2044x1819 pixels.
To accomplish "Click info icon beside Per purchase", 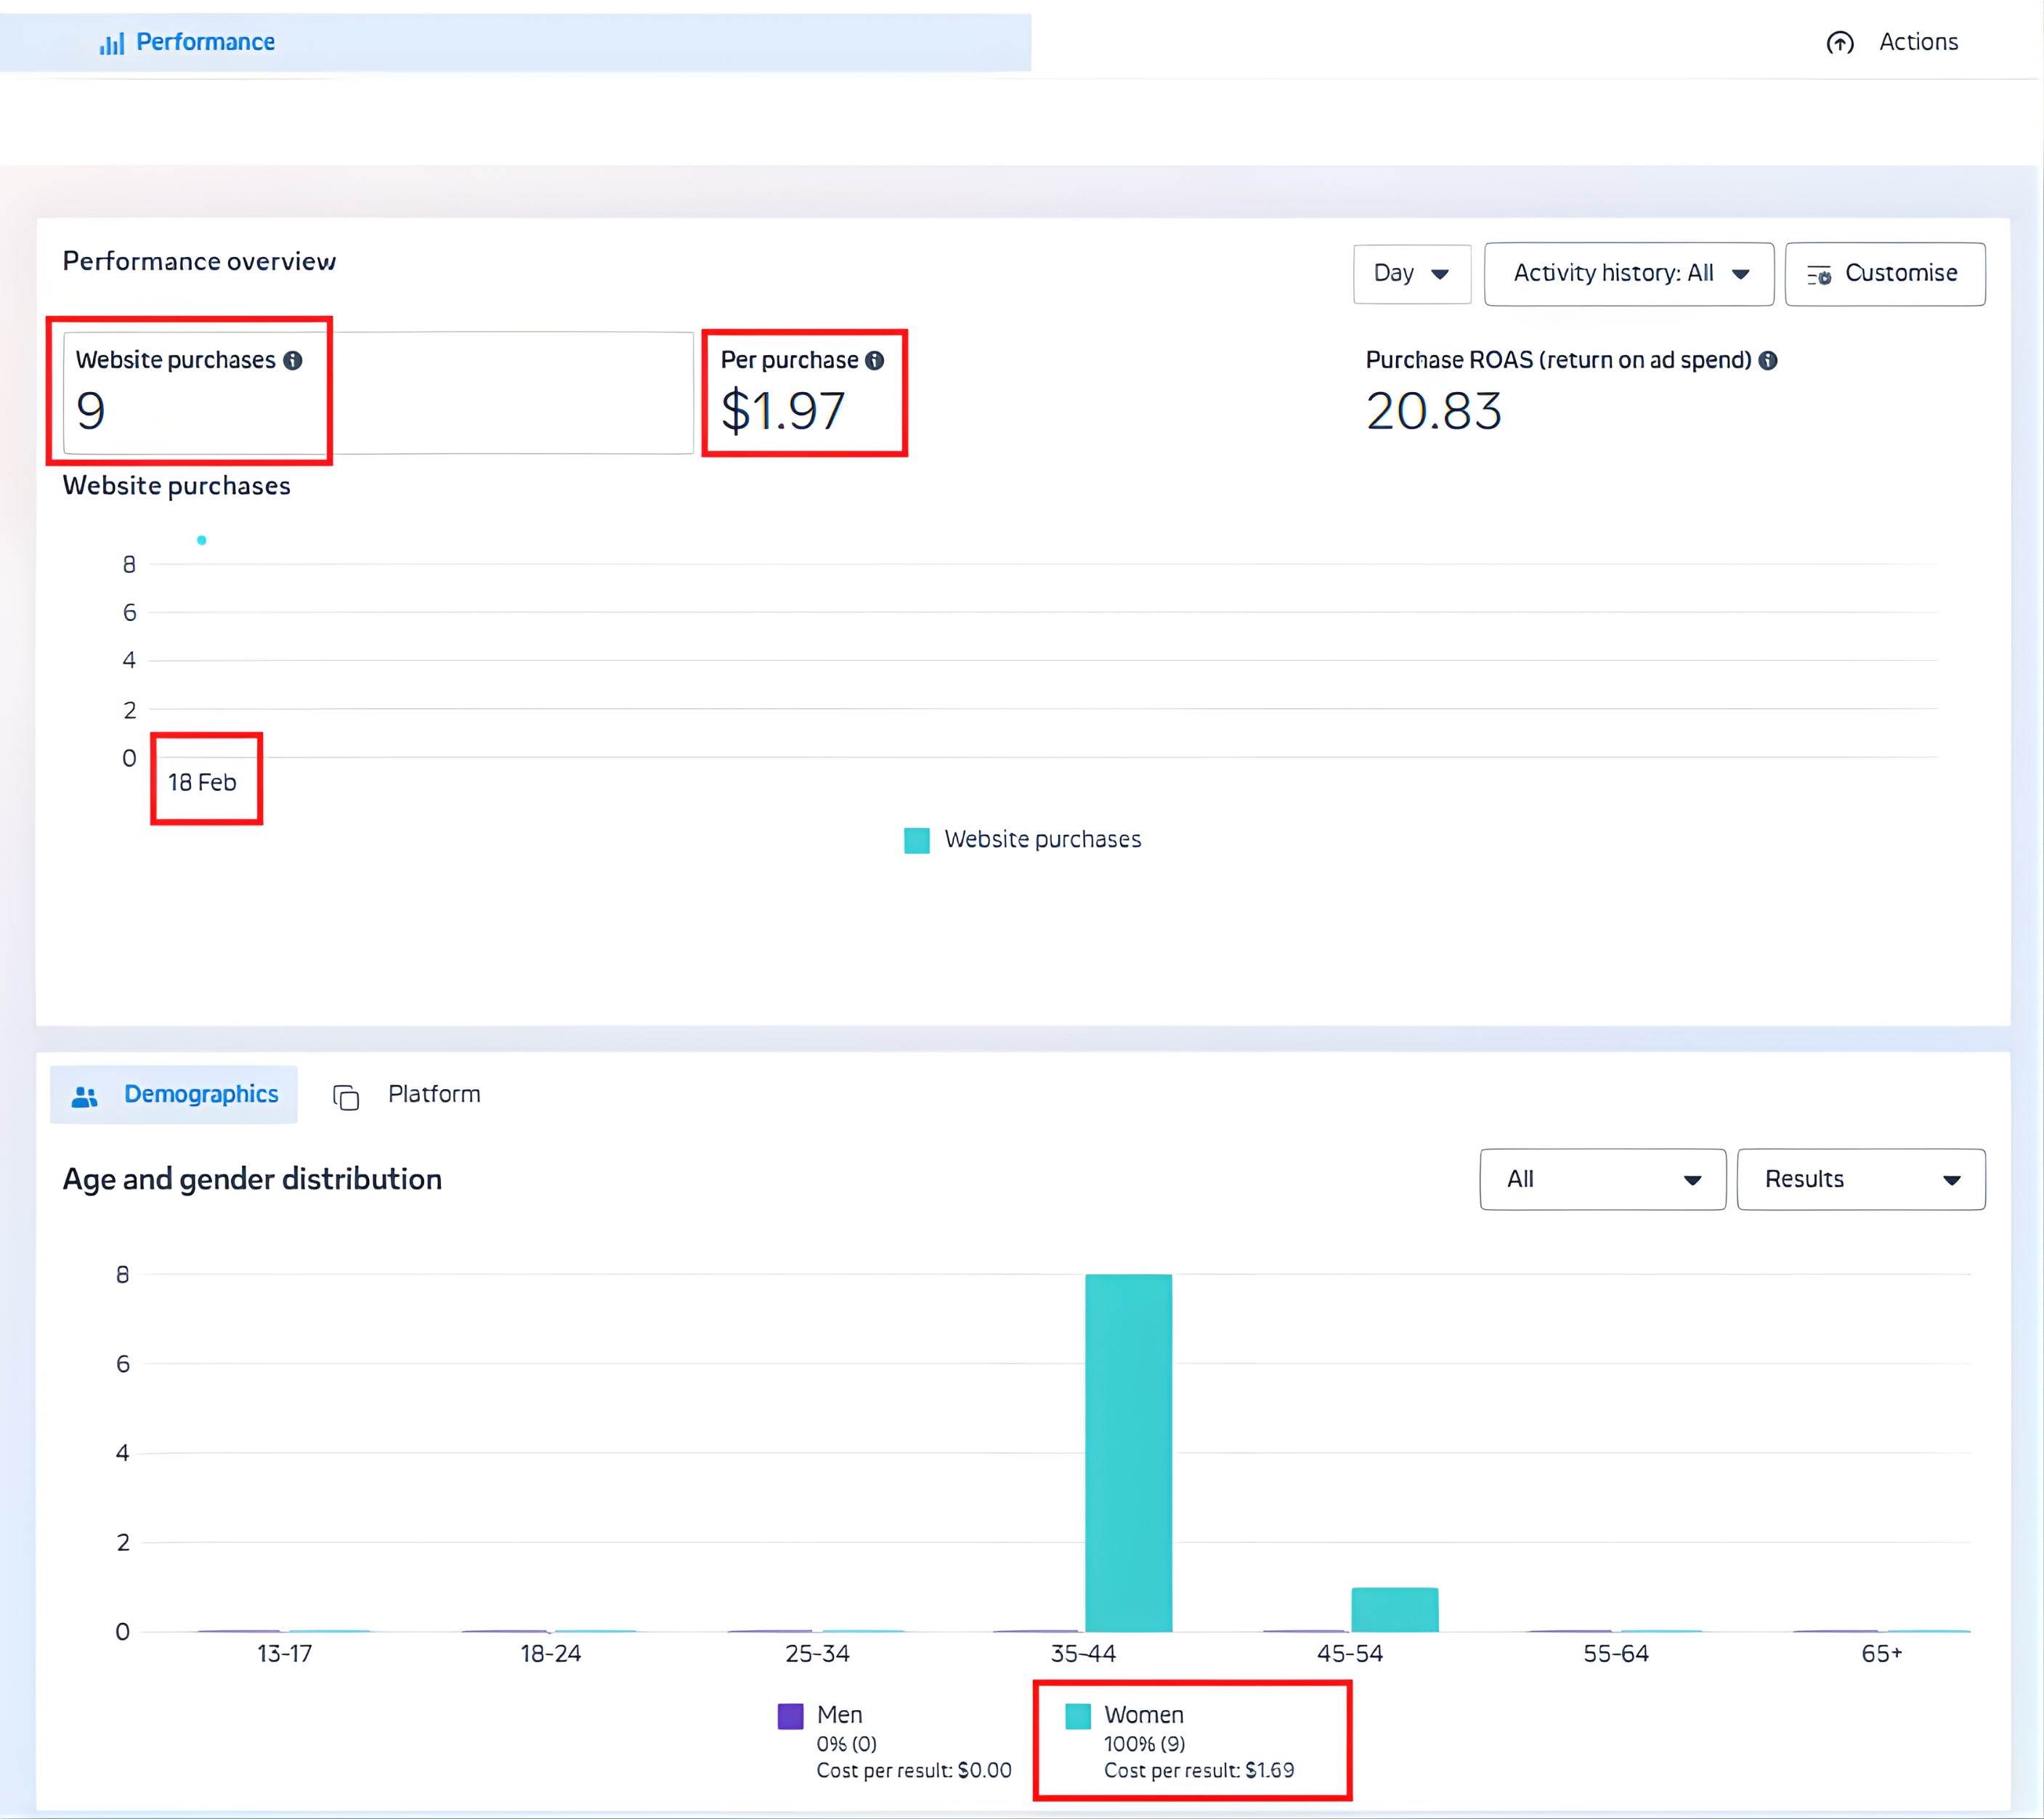I will click(x=874, y=361).
